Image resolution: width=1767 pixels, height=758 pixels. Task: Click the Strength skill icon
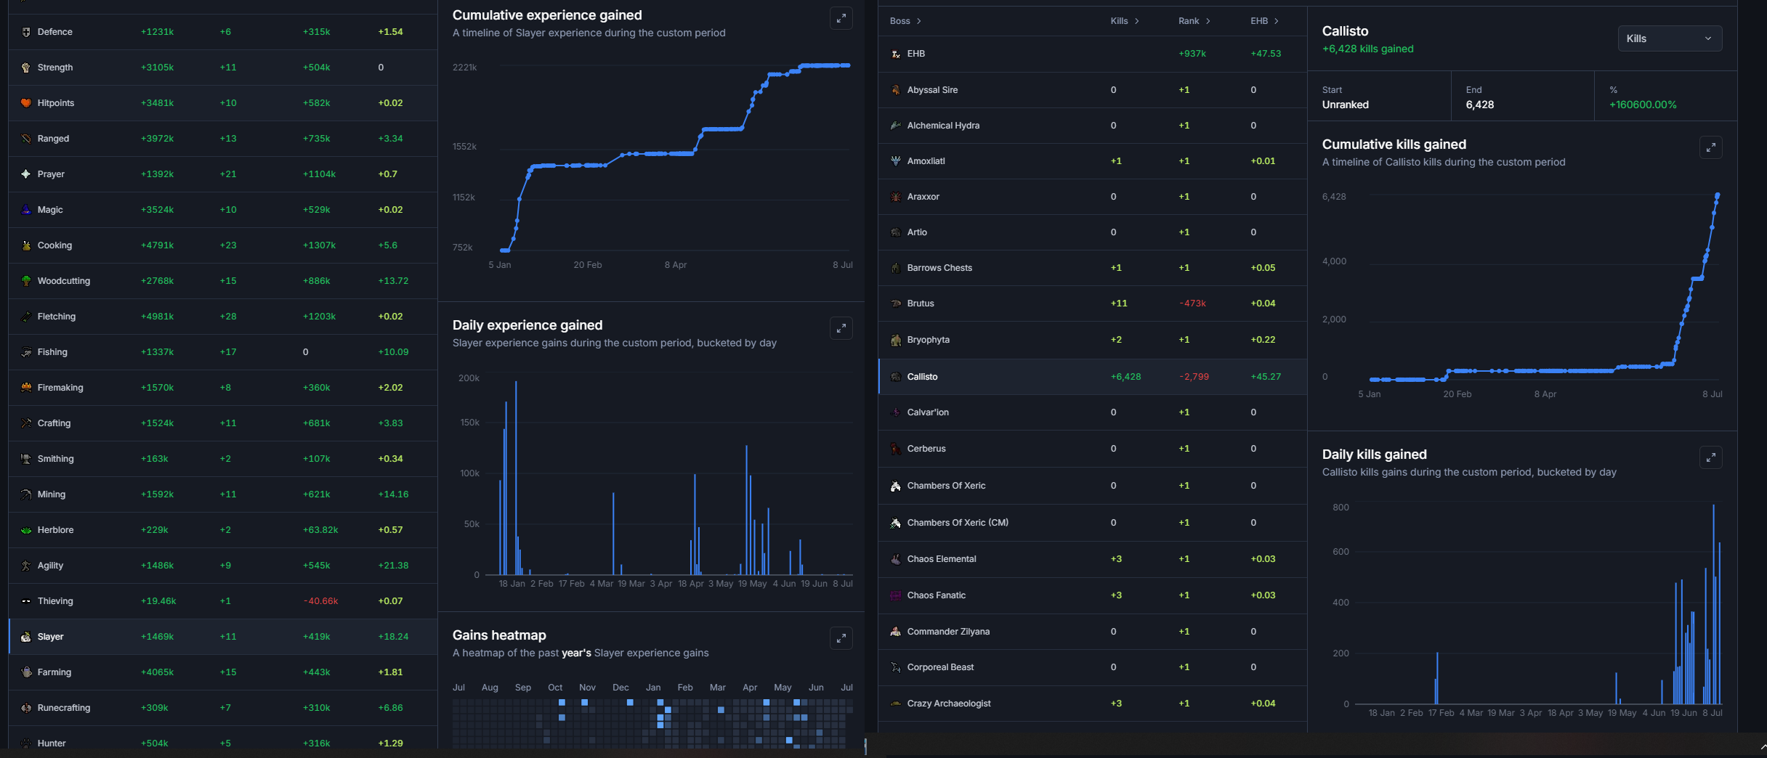(x=26, y=68)
